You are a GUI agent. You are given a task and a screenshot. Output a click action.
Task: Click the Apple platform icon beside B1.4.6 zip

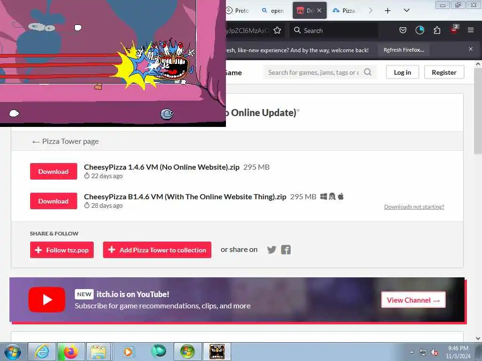pos(341,196)
